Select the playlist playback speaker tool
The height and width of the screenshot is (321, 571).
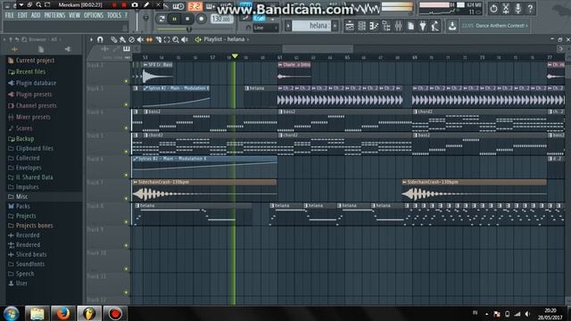185,39
